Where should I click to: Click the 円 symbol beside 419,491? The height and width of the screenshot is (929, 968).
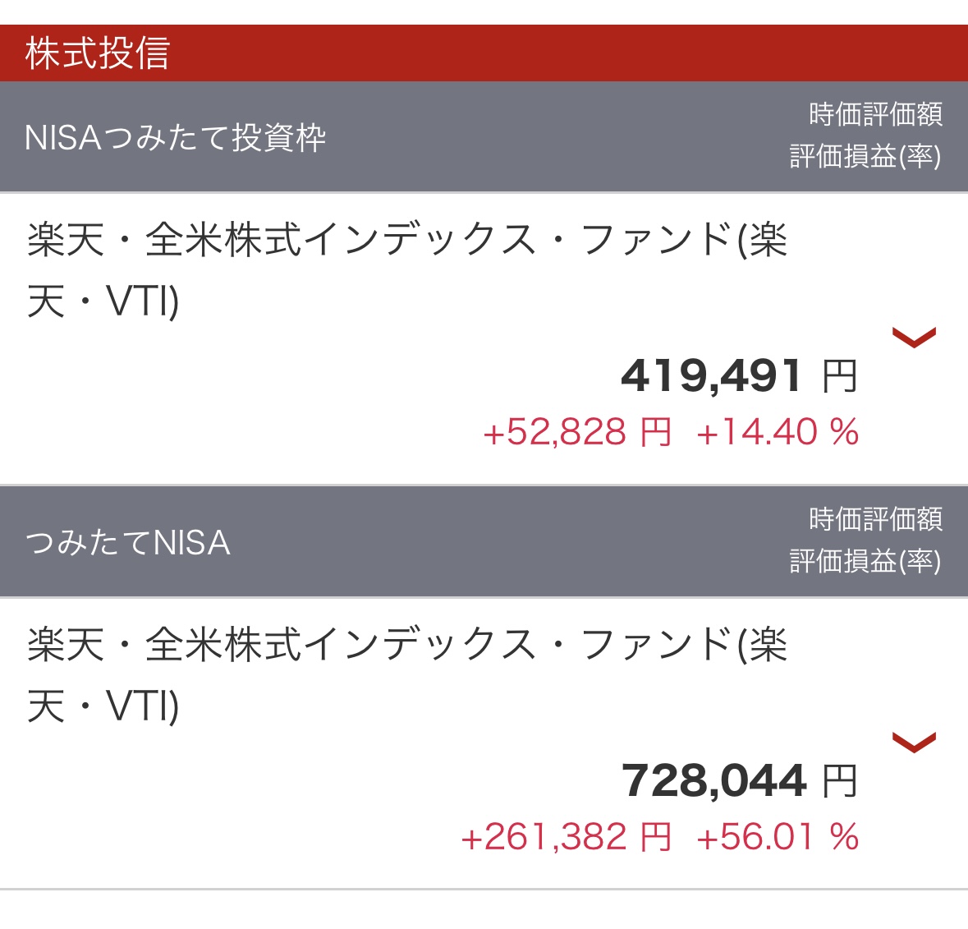click(840, 377)
